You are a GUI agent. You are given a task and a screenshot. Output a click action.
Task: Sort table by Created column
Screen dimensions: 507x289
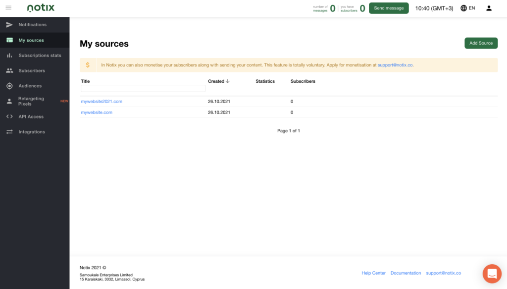(218, 81)
